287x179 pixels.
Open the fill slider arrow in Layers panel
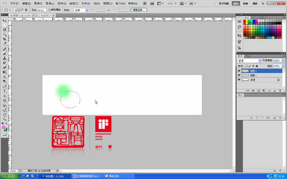283,66
